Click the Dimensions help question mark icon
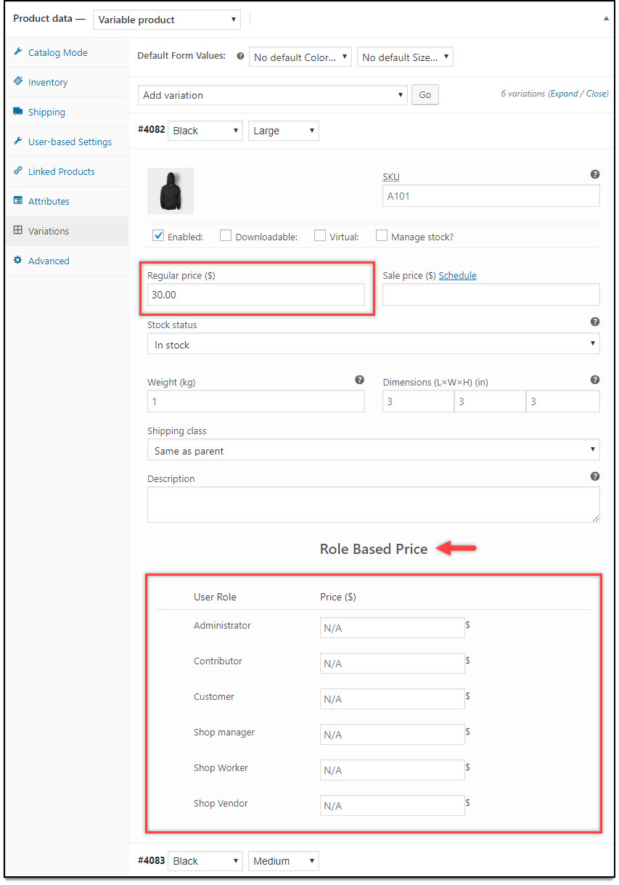Viewport: 619px width, 885px height. pos(595,380)
